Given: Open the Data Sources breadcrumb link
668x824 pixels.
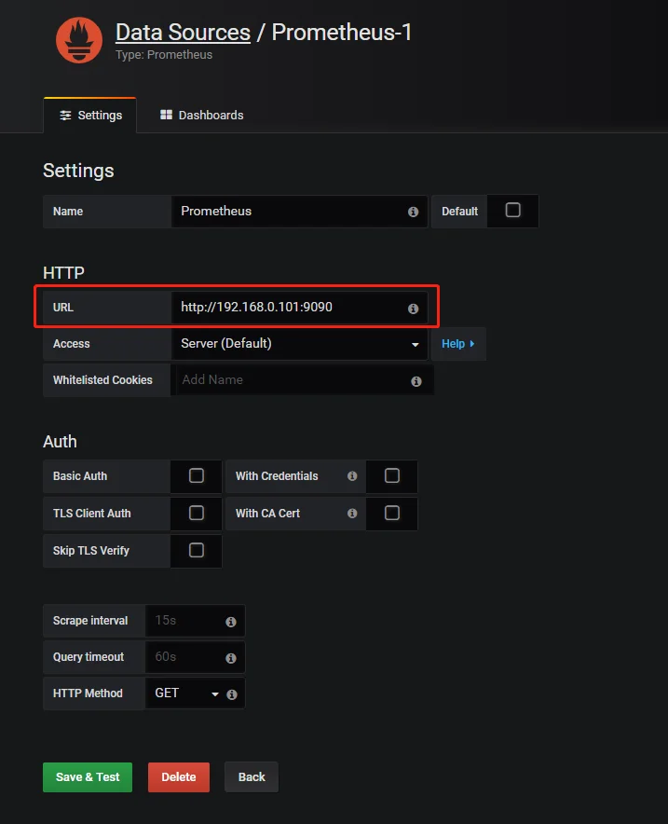Looking at the screenshot, I should click(183, 33).
